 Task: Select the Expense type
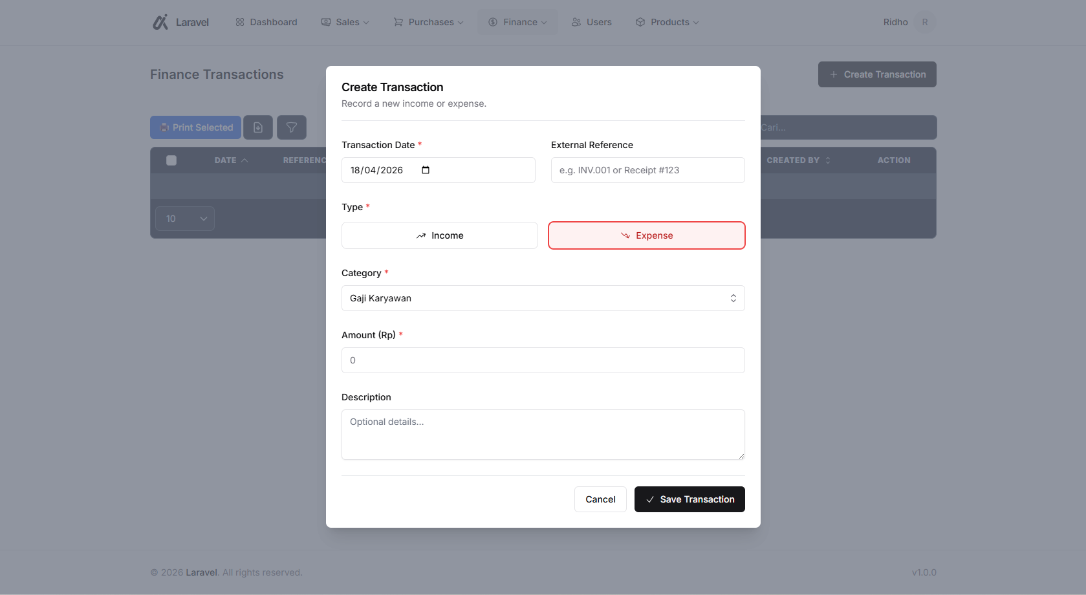click(647, 235)
